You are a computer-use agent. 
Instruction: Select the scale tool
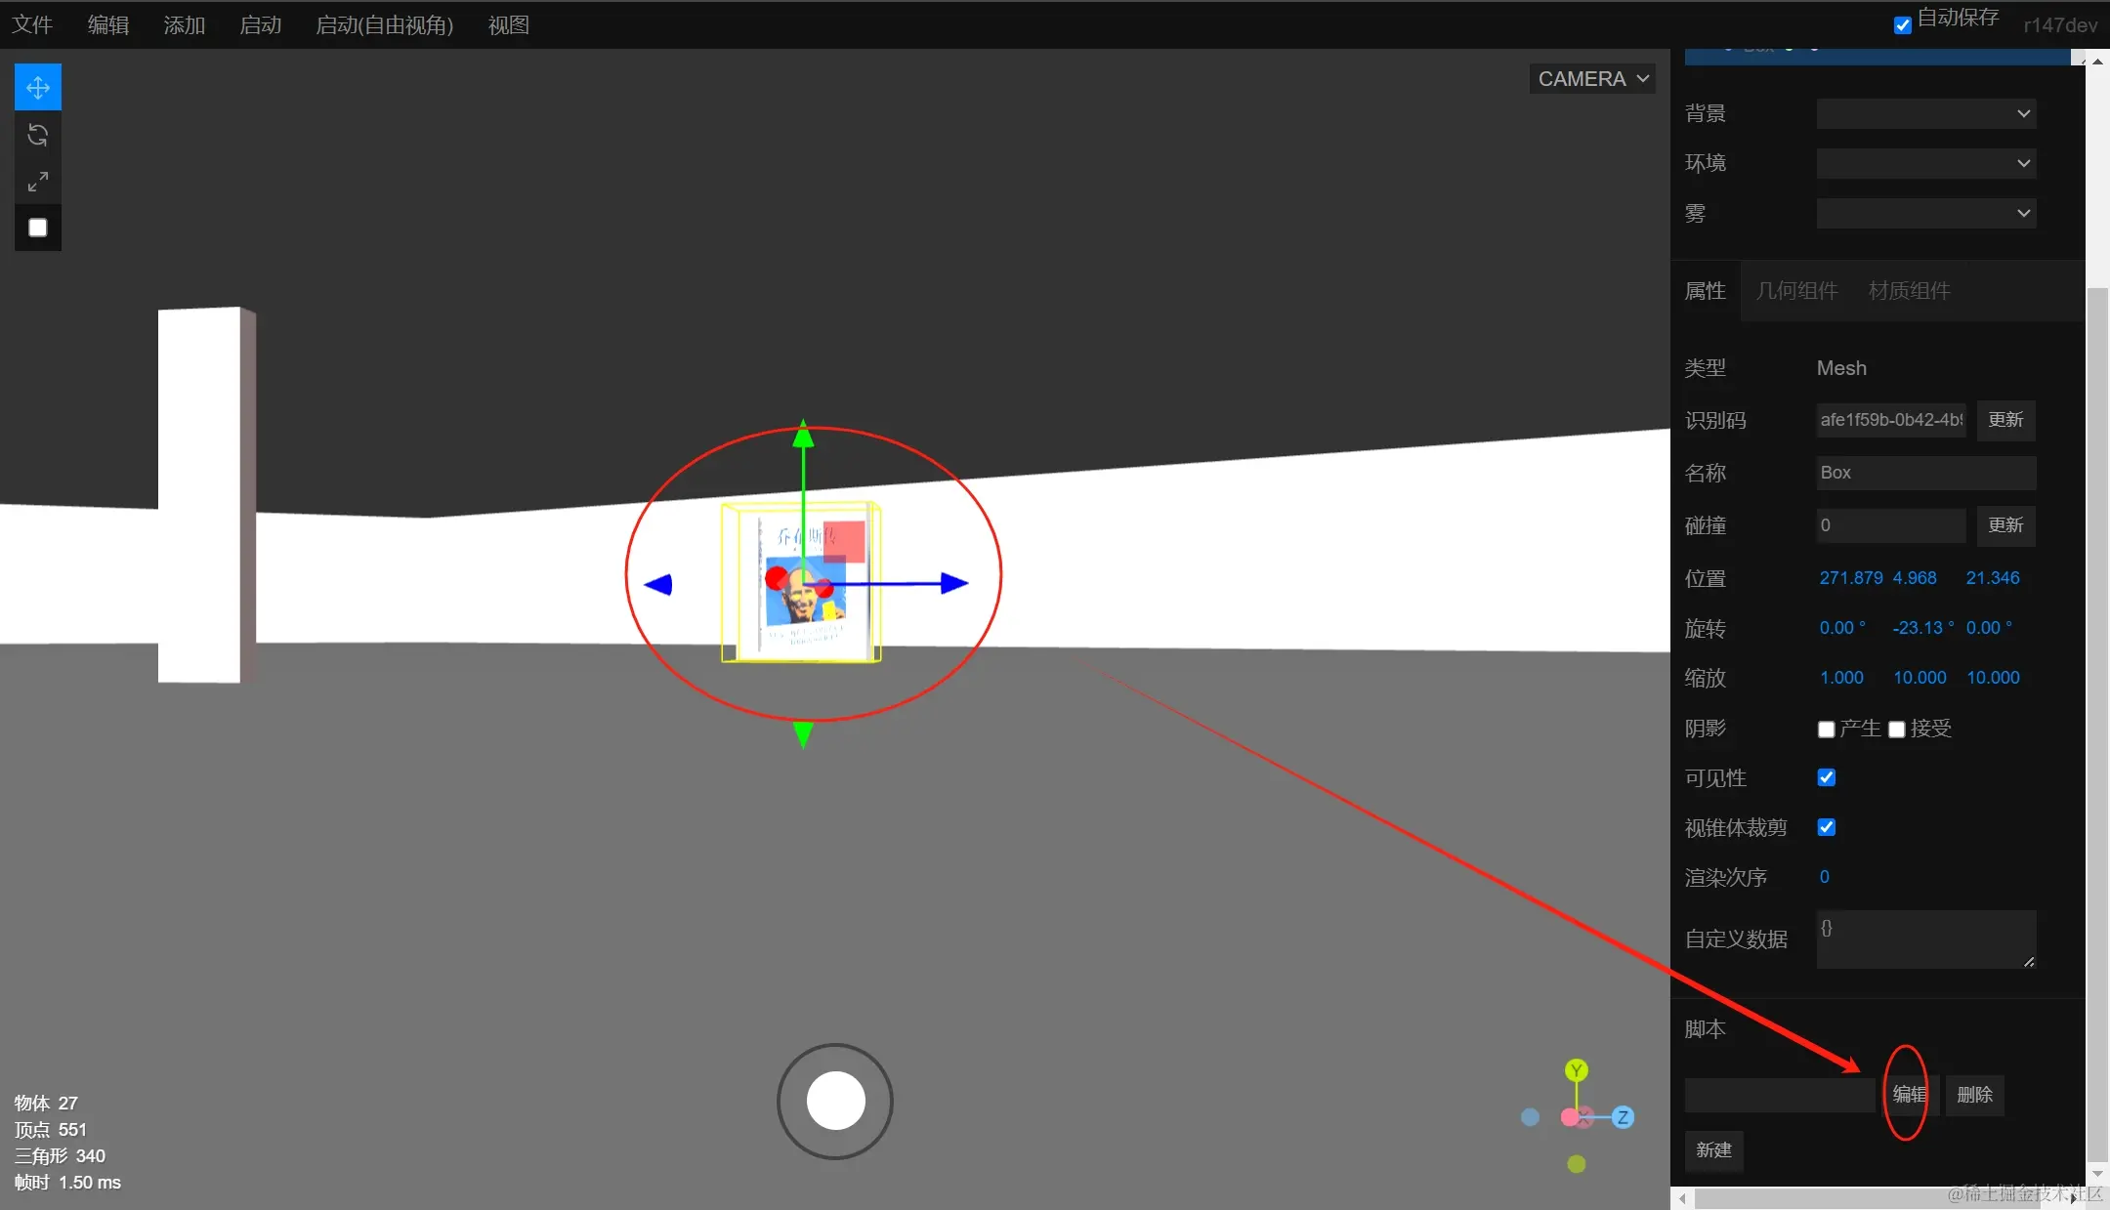tap(38, 182)
